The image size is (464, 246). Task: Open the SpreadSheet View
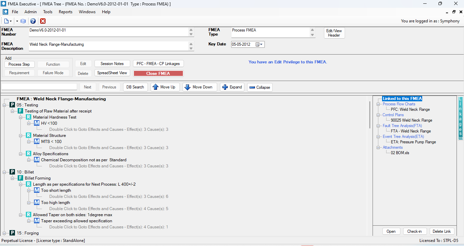(112, 73)
